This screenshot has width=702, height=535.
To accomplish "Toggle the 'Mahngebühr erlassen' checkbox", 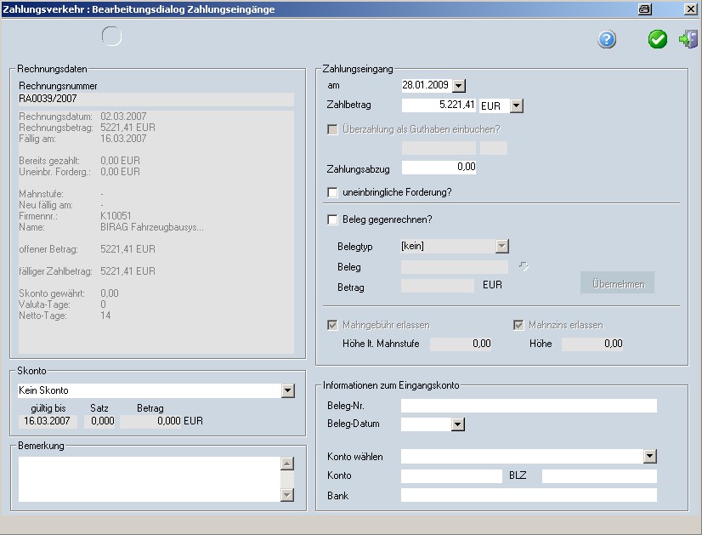I will click(x=333, y=325).
